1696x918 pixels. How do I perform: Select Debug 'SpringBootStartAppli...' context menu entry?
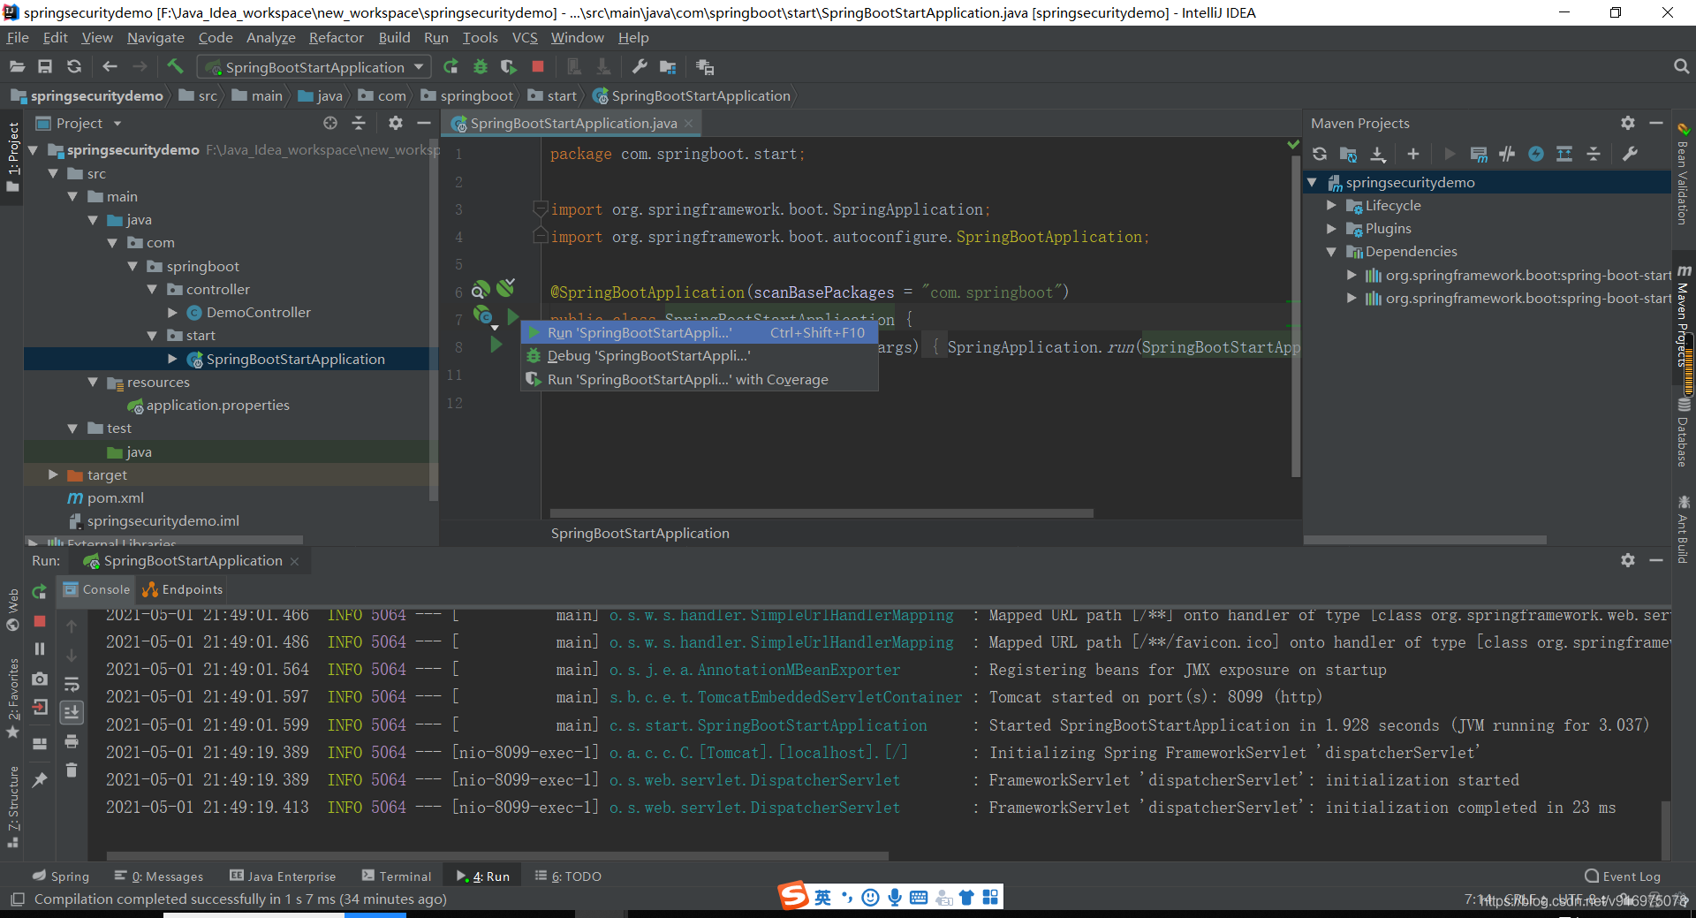click(x=700, y=356)
